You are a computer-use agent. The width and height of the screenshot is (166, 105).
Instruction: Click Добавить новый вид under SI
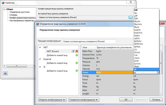(x=57, y=71)
